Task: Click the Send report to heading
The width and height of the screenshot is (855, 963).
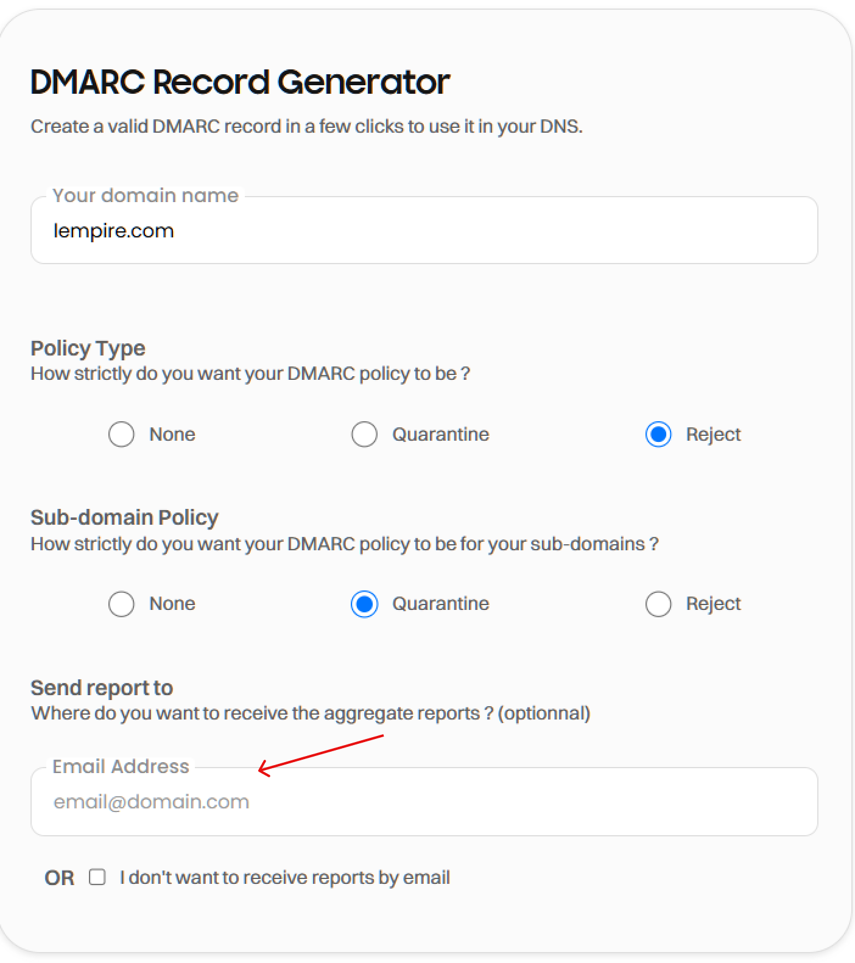Action: 102,688
